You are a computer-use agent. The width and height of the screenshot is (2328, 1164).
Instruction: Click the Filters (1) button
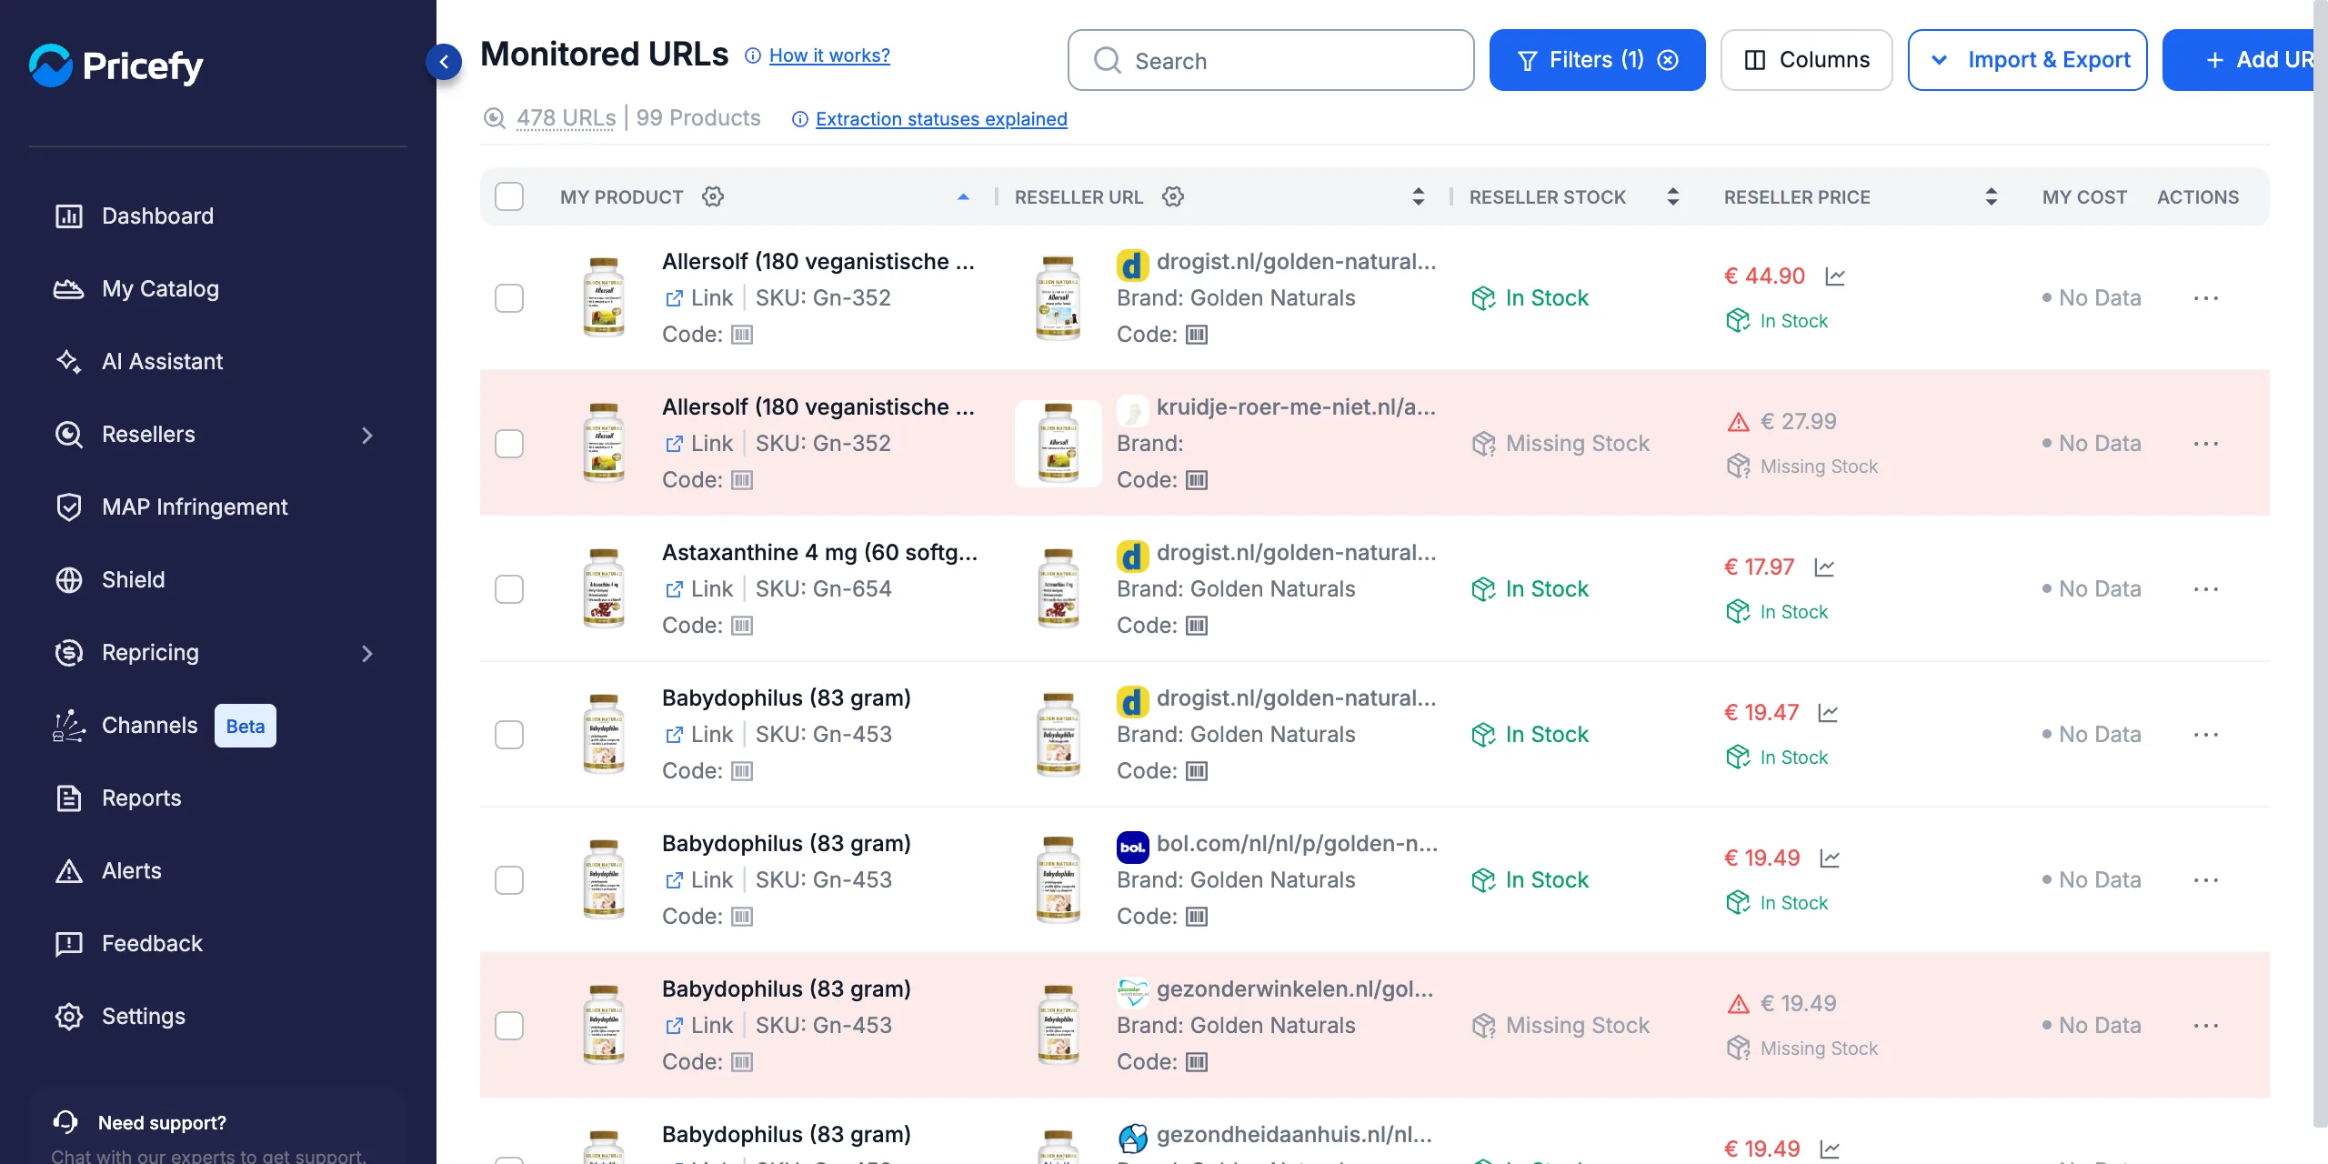pos(1597,60)
